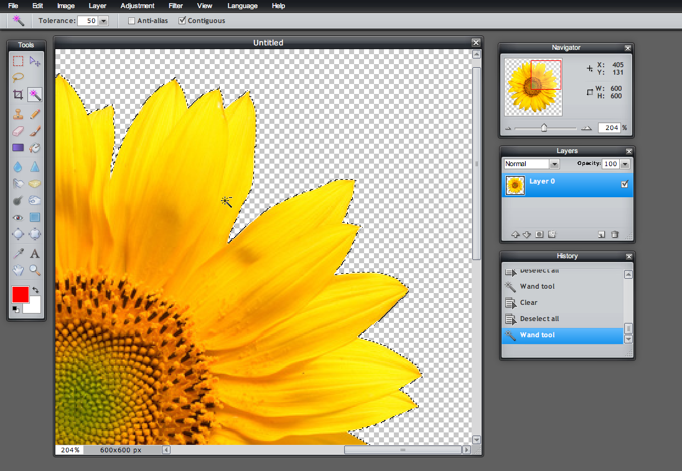Screen dimensions: 682x471
Task: Delete layer with the trash icon
Action: click(x=615, y=235)
